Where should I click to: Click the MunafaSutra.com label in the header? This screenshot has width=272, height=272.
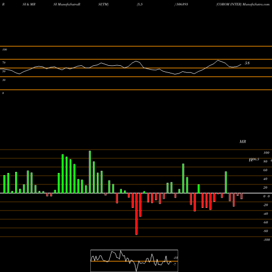pos(256,4)
